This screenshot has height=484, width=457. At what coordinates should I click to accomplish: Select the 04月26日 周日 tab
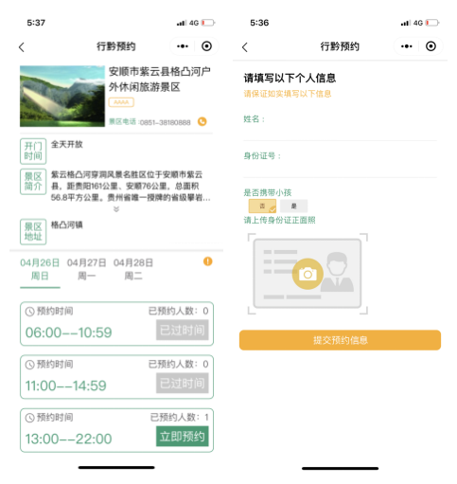click(x=40, y=269)
